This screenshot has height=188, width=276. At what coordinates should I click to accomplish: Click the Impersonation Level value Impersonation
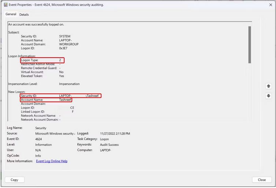point(69,84)
